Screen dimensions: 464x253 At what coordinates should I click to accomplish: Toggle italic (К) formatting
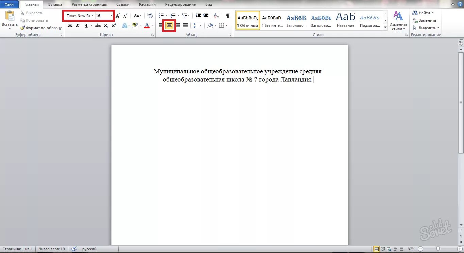click(x=78, y=25)
